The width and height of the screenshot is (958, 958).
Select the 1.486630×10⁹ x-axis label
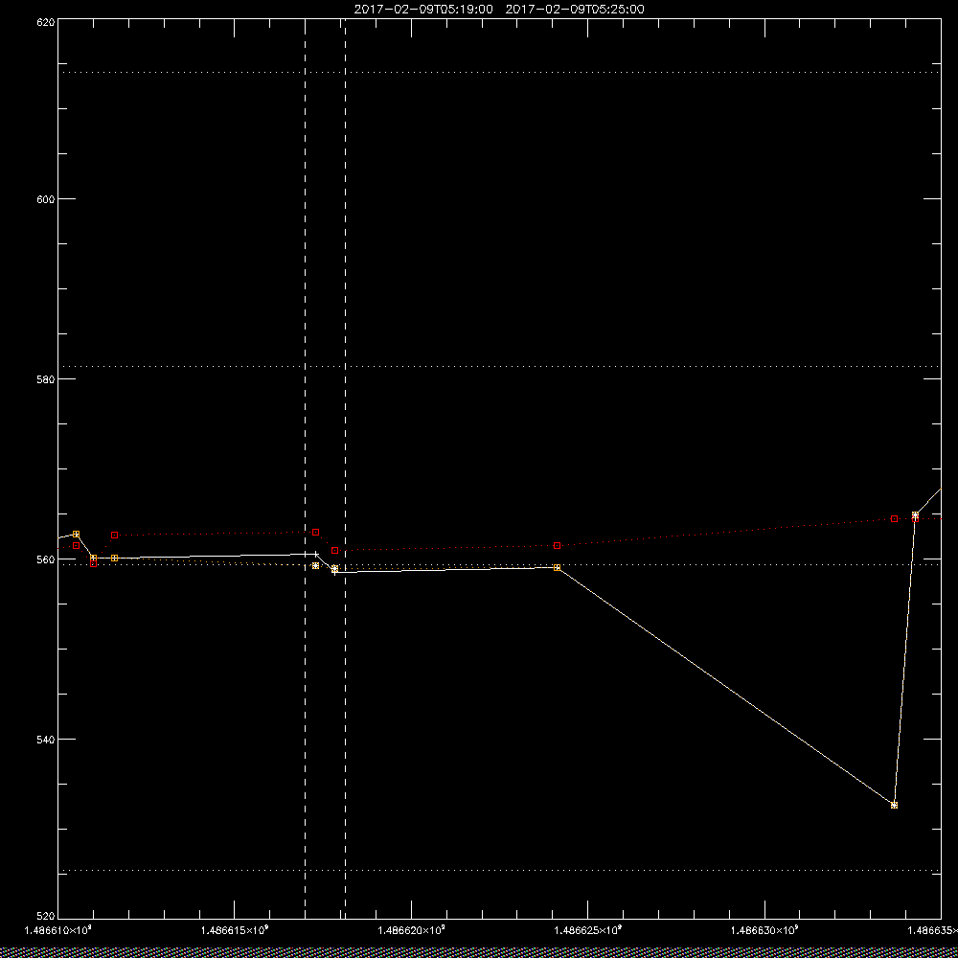[764, 930]
